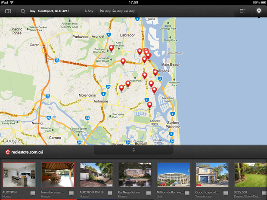Toggle save flag on By Negotiation listing
The height and width of the screenshot is (200, 267).
[x=148, y=193]
